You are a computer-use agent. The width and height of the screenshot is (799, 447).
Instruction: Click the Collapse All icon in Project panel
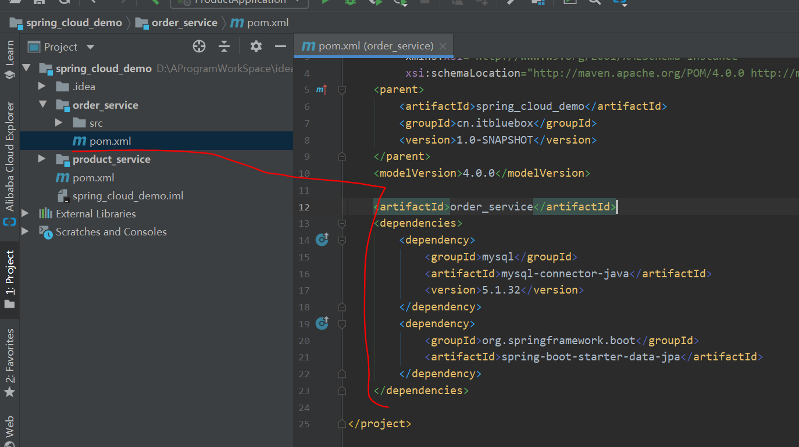tap(224, 47)
